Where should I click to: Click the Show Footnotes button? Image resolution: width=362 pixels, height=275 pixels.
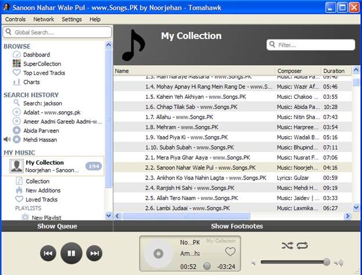click(236, 226)
